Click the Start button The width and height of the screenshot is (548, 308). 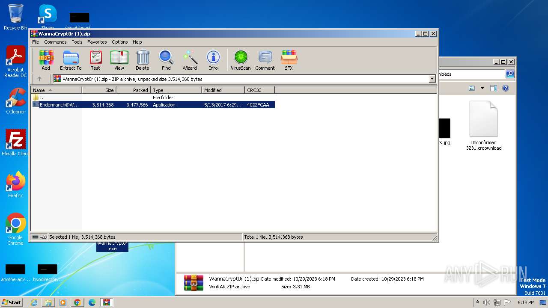click(x=12, y=302)
